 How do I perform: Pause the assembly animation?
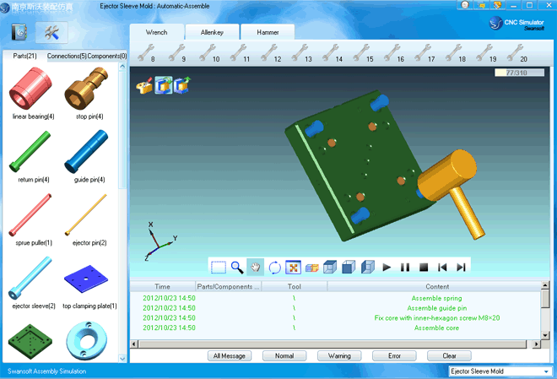point(405,268)
